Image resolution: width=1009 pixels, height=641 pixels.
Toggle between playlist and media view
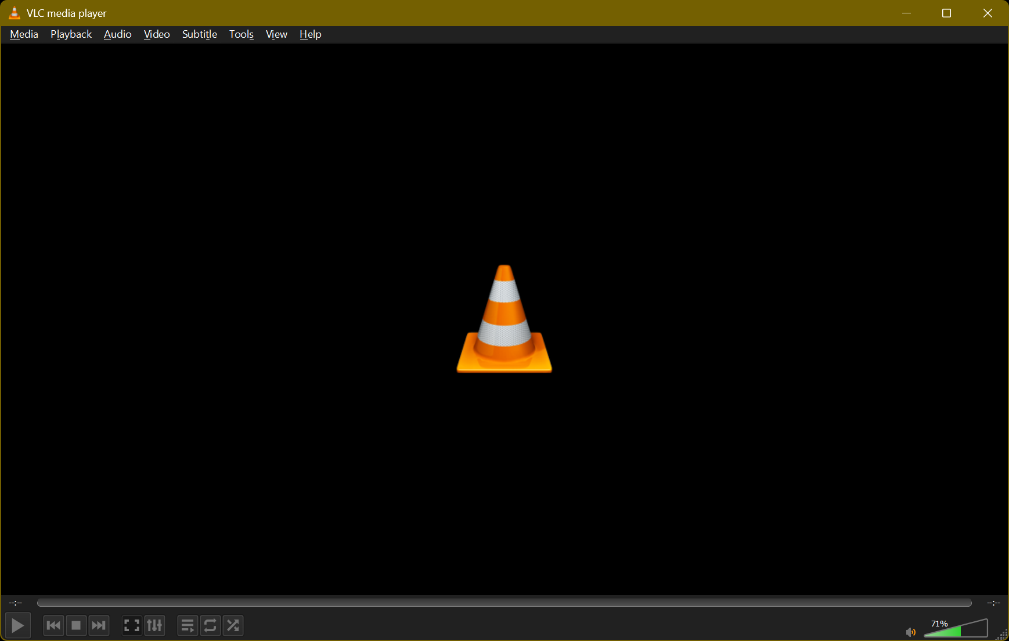pos(188,625)
